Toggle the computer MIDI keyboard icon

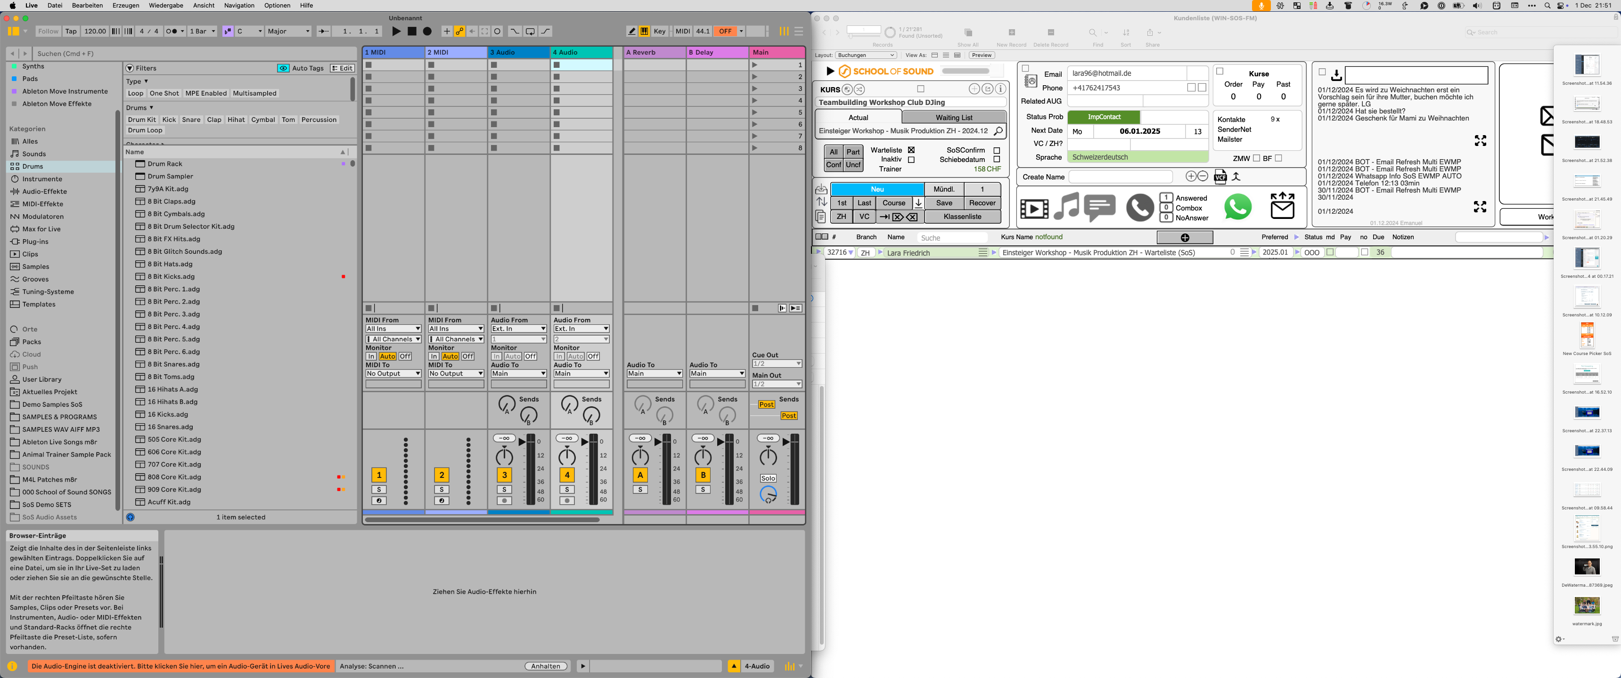tap(644, 31)
